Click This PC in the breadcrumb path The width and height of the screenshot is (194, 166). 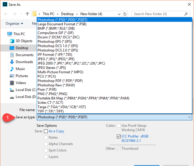click(48, 14)
